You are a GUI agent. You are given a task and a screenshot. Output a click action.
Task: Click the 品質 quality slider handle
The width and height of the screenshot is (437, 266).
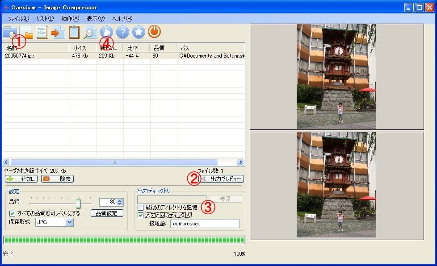(x=78, y=204)
